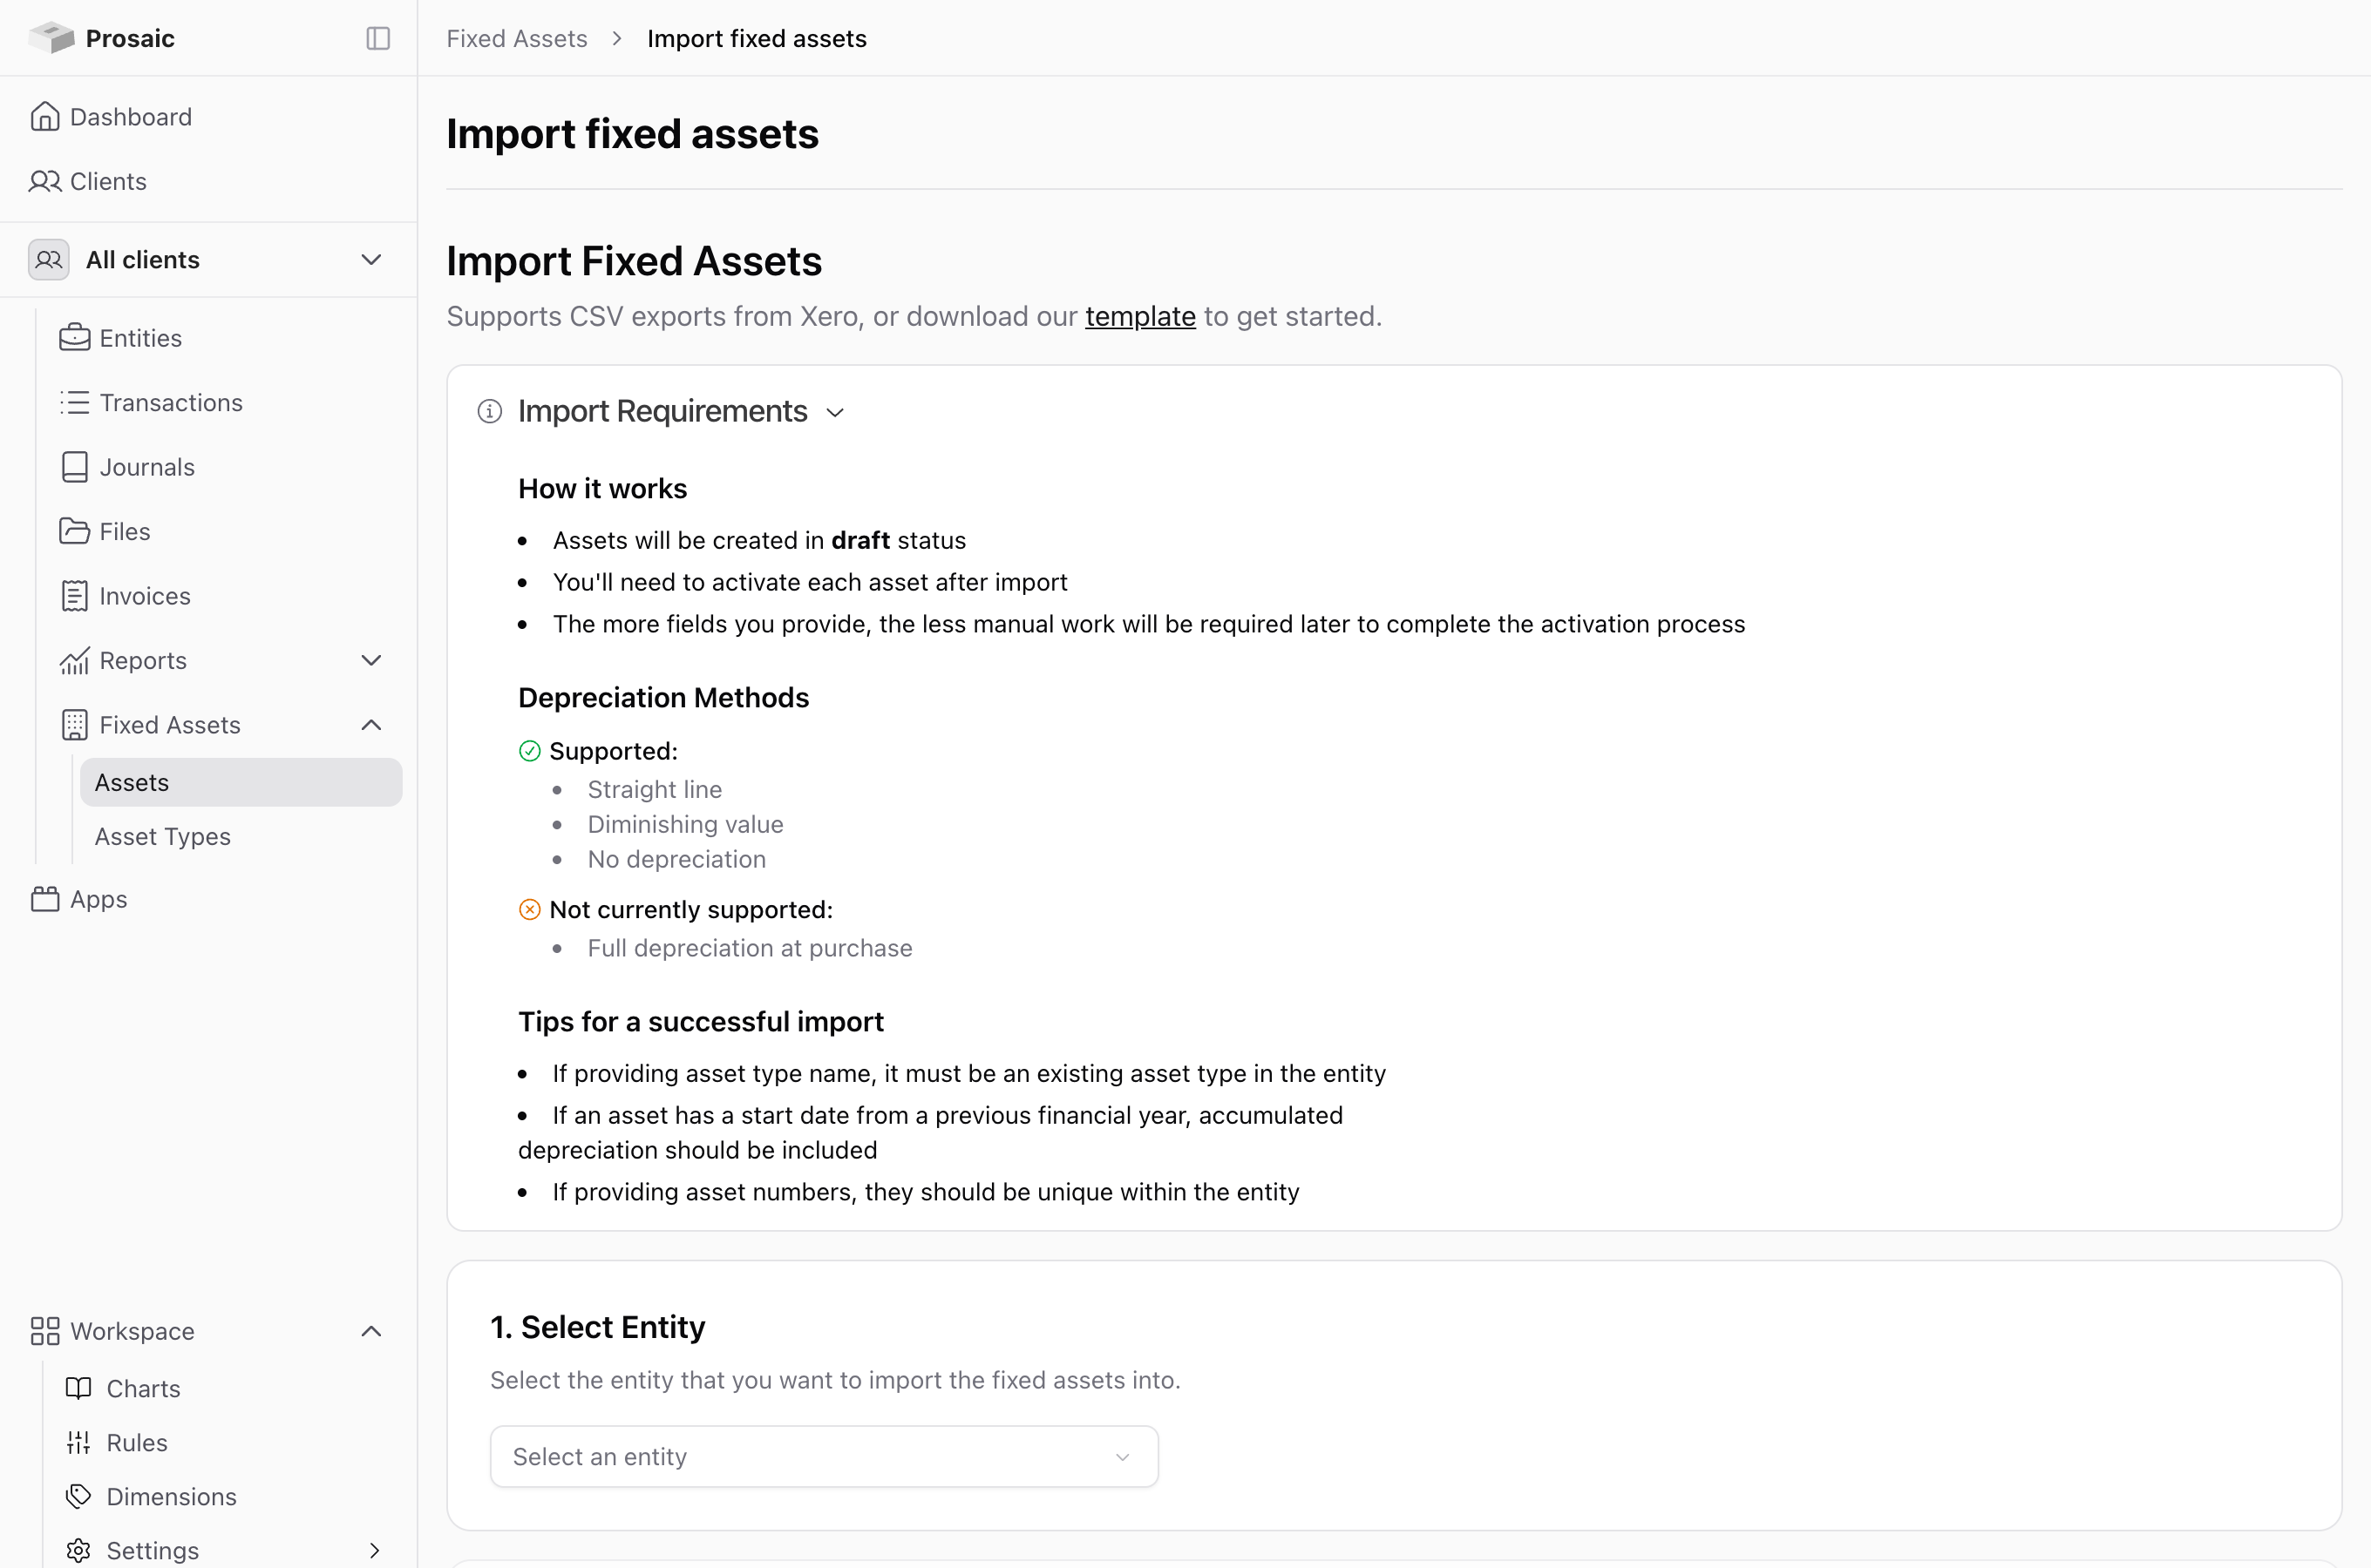Download the template link
The height and width of the screenshot is (1568, 2371).
(1140, 316)
